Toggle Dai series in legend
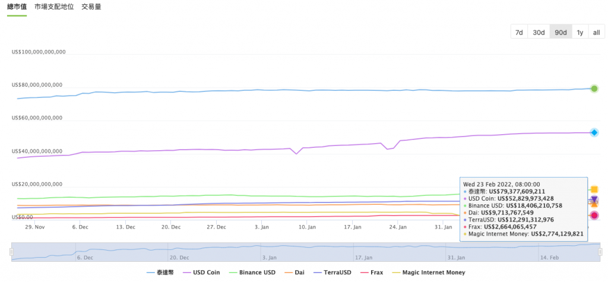 tap(293, 273)
